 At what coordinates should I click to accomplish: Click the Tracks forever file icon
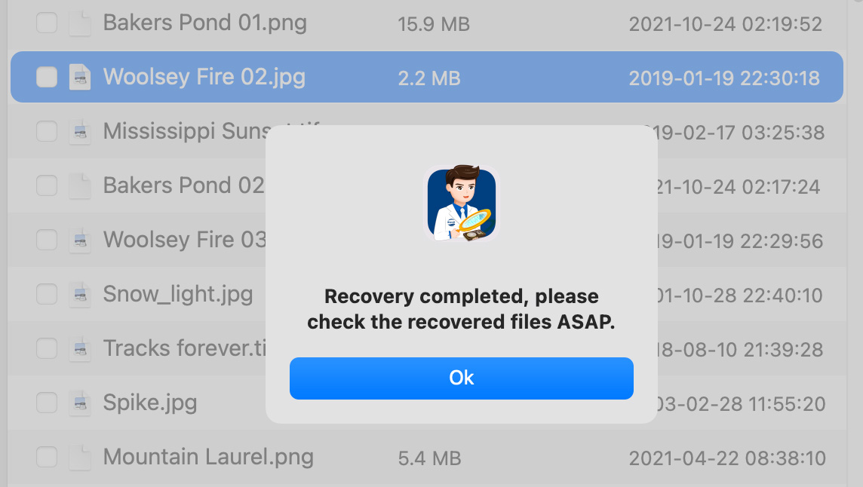[x=79, y=348]
